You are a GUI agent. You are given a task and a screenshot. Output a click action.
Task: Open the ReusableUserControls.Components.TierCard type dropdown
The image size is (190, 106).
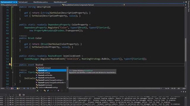(92, 5)
